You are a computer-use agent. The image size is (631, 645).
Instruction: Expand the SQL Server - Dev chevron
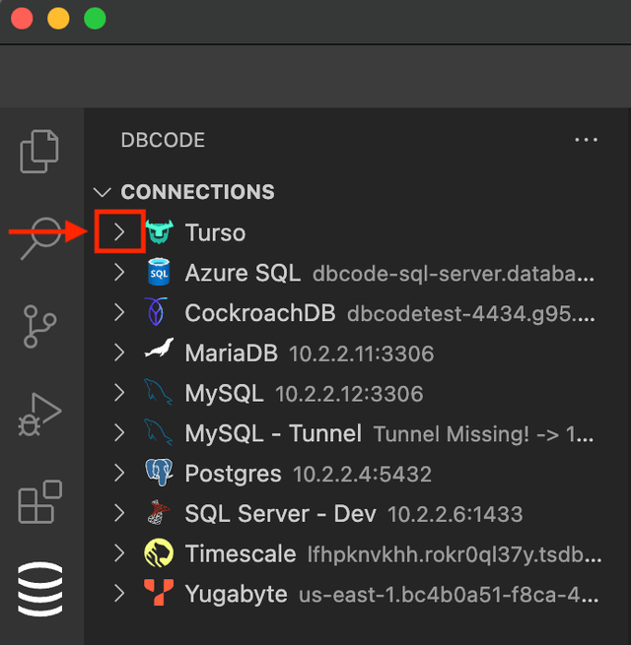[x=119, y=513]
